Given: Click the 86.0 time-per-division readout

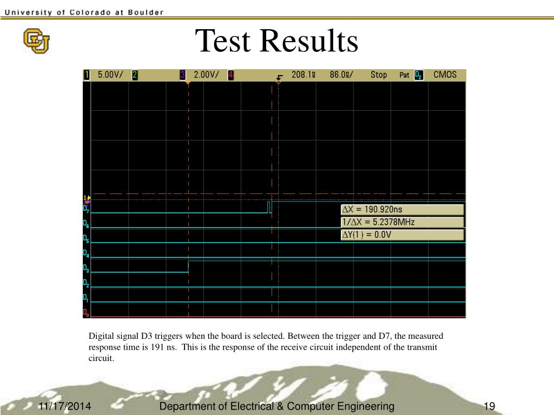Looking at the screenshot, I should point(341,75).
